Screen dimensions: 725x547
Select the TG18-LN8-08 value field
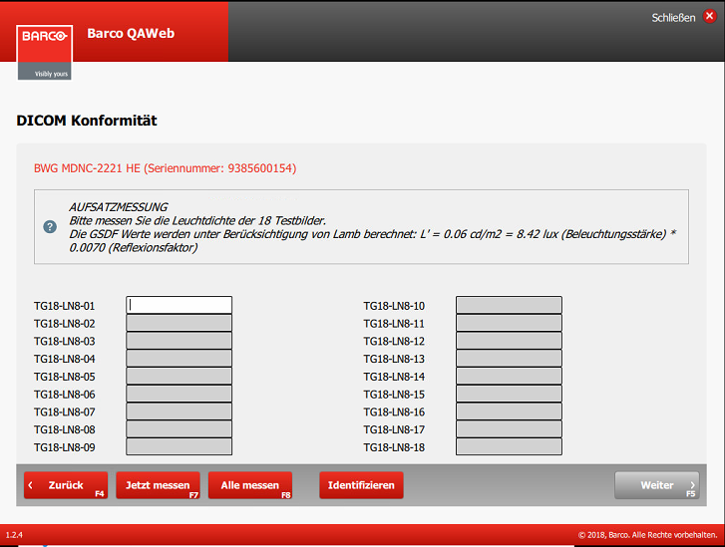click(179, 429)
